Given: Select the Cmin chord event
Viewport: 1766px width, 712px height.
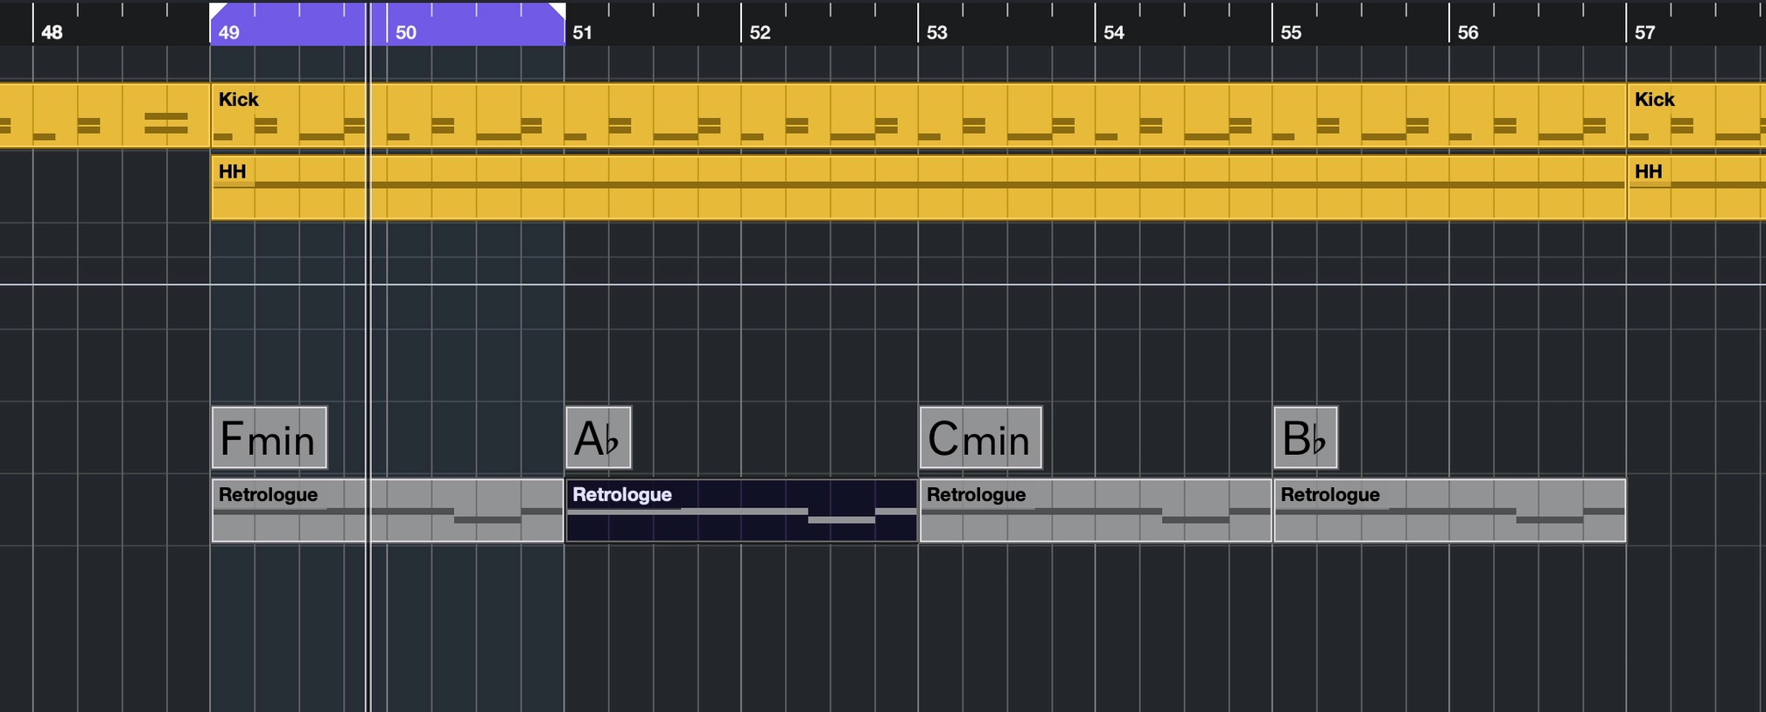Looking at the screenshot, I should (x=981, y=437).
